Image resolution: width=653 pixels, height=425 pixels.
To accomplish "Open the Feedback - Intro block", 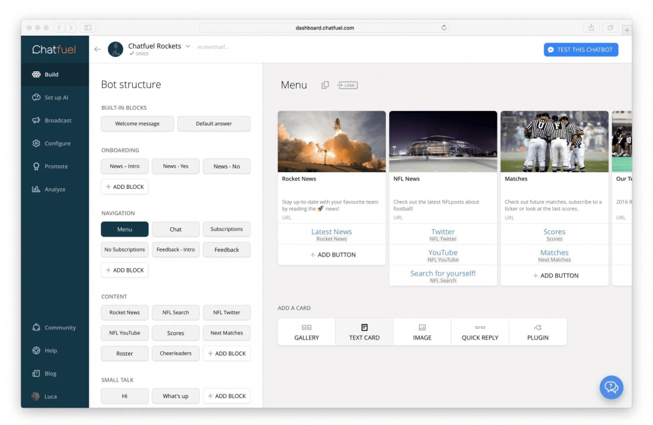I will click(x=176, y=250).
